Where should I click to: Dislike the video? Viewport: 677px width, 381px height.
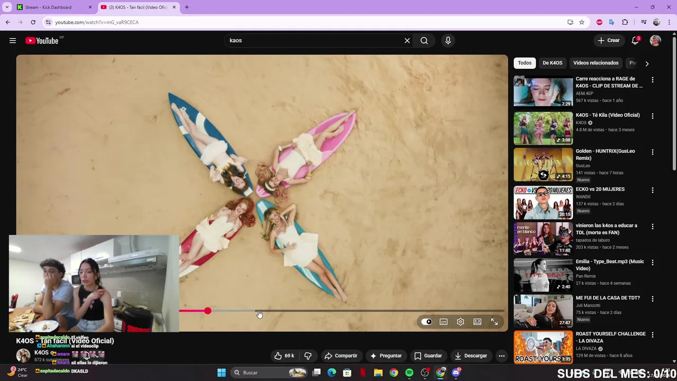(x=308, y=356)
